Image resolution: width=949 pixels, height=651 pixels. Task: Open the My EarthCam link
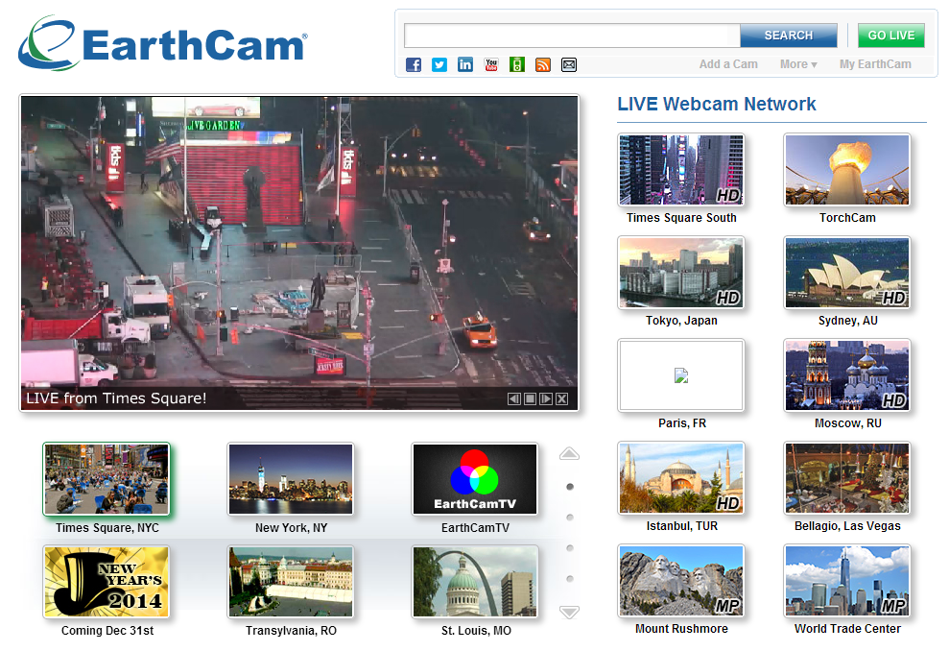pyautogui.click(x=875, y=64)
